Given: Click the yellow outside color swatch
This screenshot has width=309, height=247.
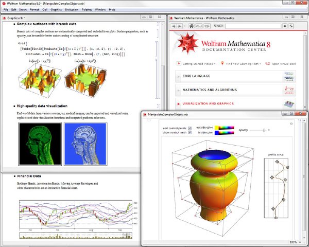Looking at the screenshot, I should [216, 128].
